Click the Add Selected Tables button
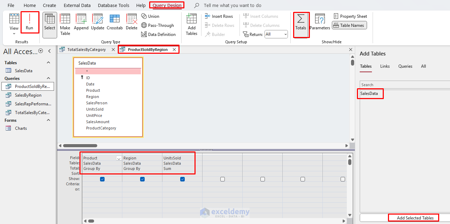450x224 pixels. [x=415, y=218]
